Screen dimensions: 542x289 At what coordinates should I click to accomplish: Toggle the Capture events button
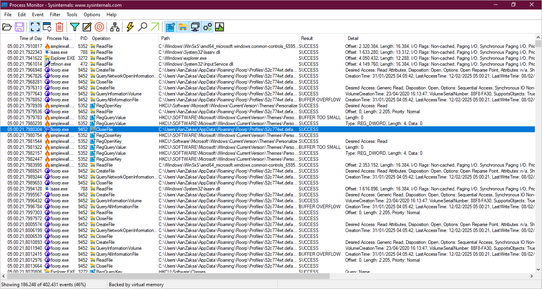35,27
